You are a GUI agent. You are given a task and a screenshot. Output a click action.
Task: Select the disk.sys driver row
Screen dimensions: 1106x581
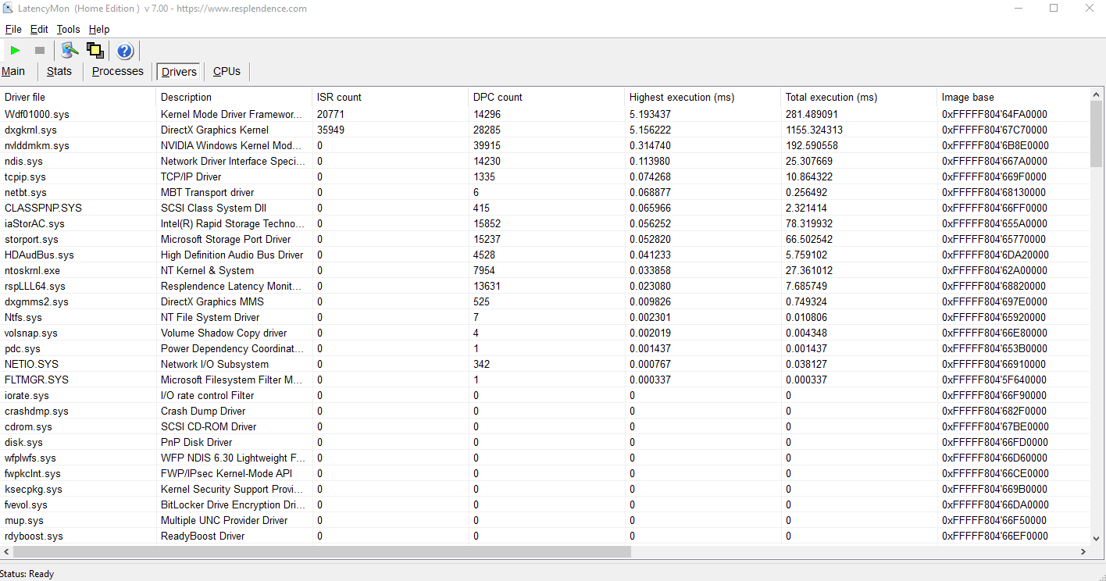tap(544, 442)
